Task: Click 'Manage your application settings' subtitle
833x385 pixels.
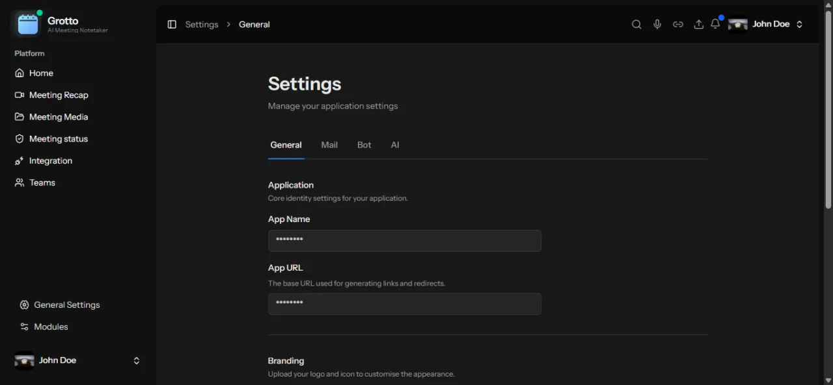Action: [333, 106]
